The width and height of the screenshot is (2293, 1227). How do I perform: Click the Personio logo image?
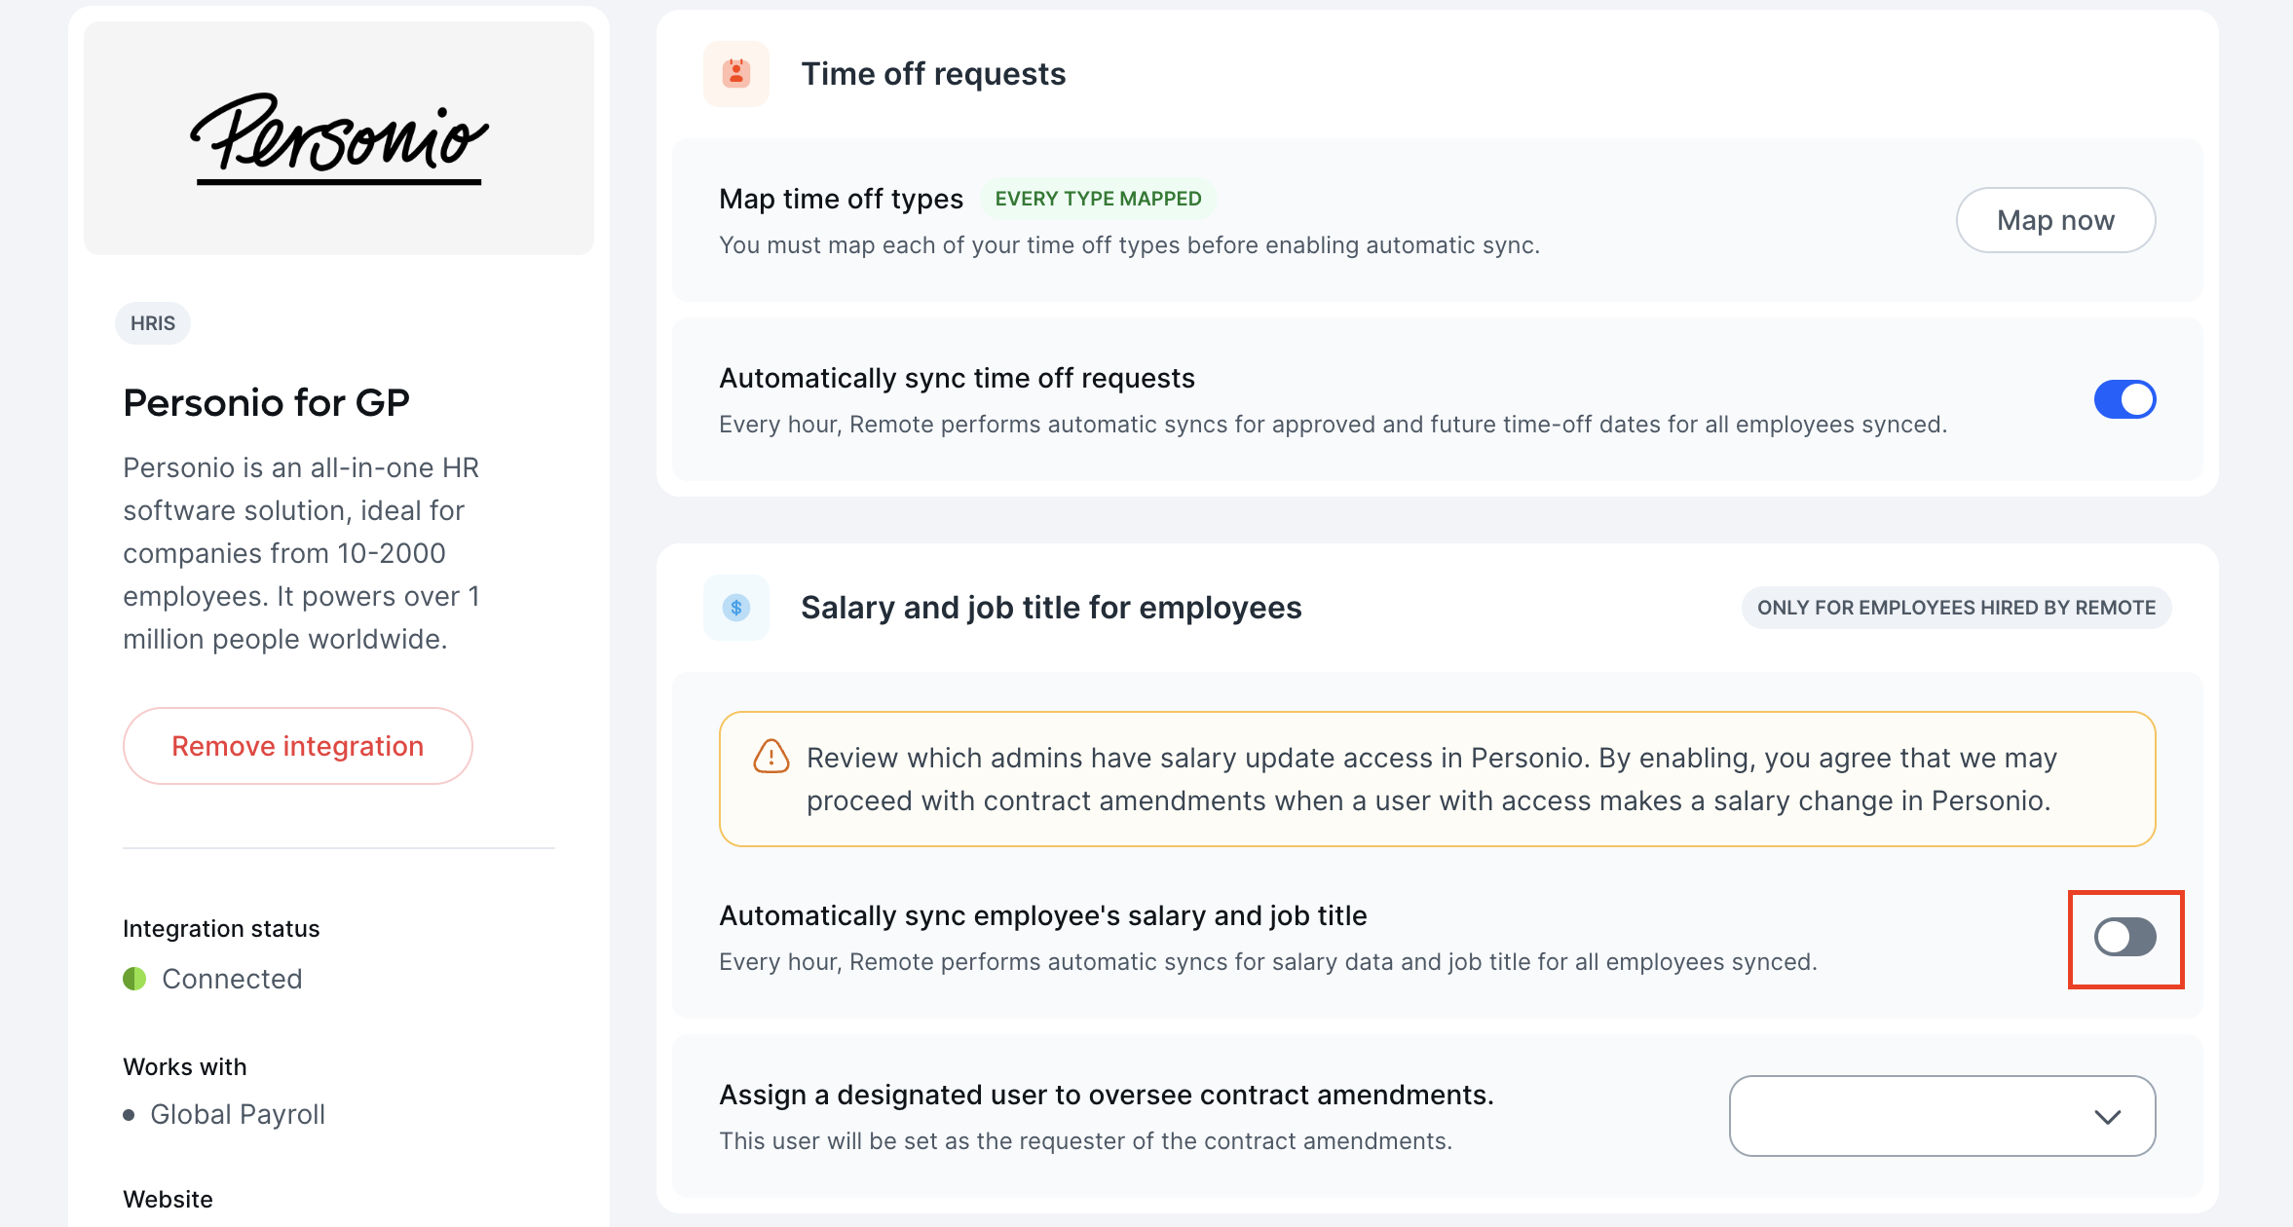pyautogui.click(x=339, y=138)
